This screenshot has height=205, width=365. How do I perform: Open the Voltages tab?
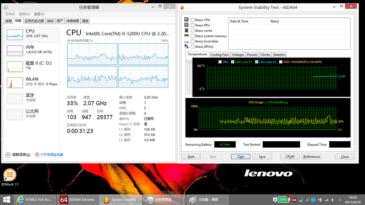238,55
